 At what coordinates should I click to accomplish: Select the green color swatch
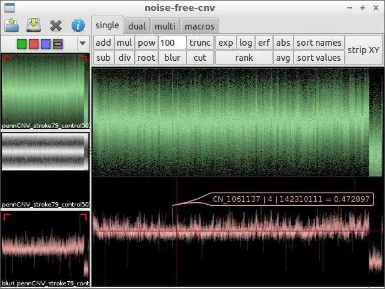pyautogui.click(x=22, y=44)
